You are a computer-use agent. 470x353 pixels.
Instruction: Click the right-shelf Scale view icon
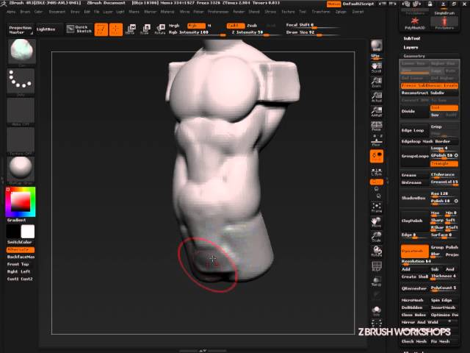(x=377, y=237)
